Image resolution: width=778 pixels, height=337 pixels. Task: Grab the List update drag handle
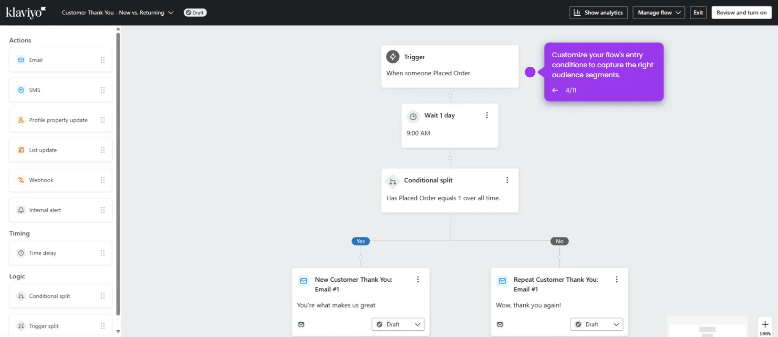[x=103, y=150]
